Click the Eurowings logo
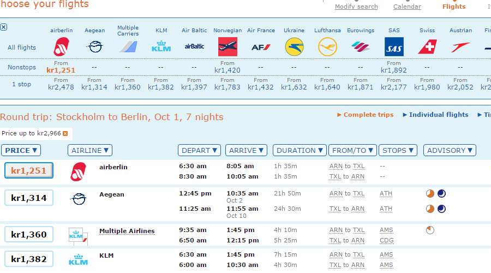The width and height of the screenshot is (491, 273). [361, 47]
